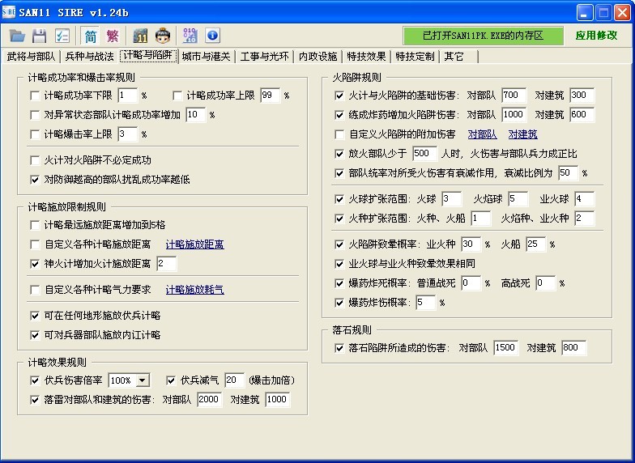Toggle 业火球与业火种致晕效果相同 checkbox
Screen dimensions: 635x463
[339, 264]
